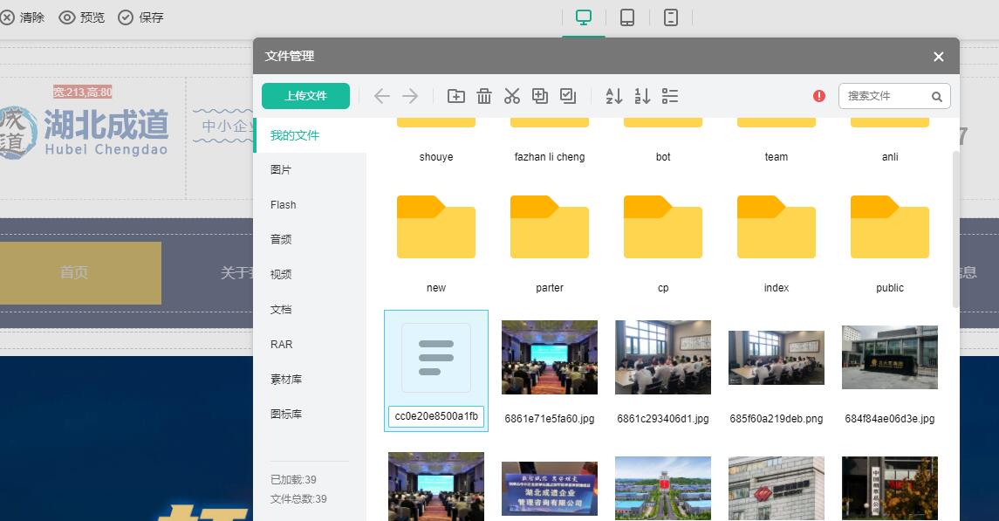
Task: Open the 'fazhan li cheng' folder
Action: click(550, 141)
